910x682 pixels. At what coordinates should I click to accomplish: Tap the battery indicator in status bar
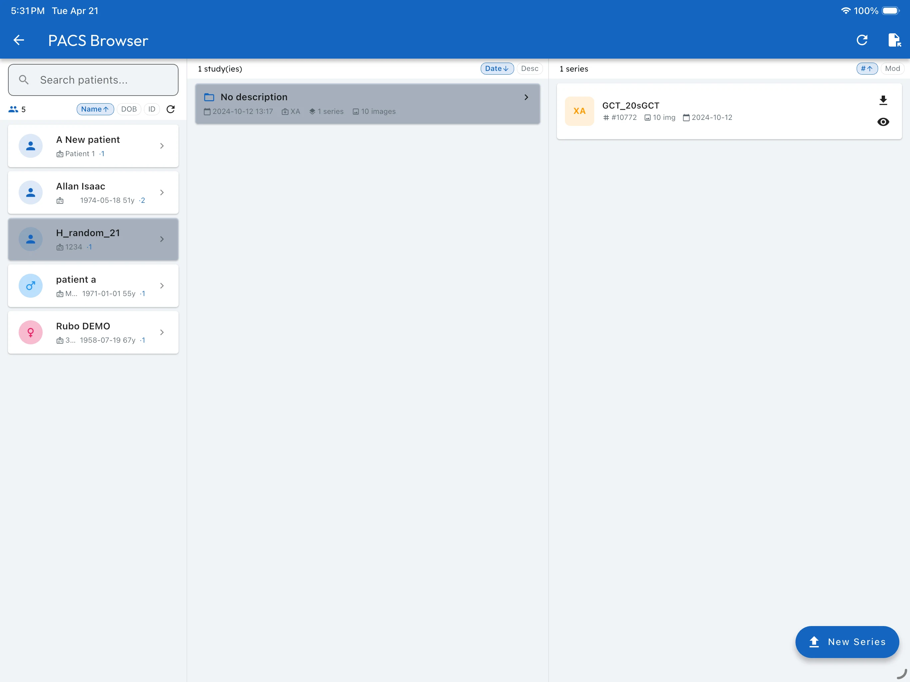coord(891,11)
